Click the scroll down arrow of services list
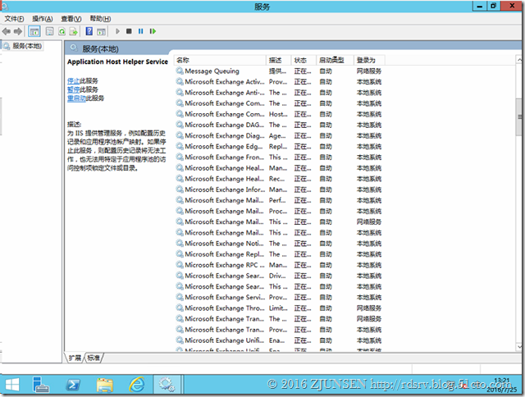Image resolution: width=525 pixels, height=397 pixels. point(519,347)
